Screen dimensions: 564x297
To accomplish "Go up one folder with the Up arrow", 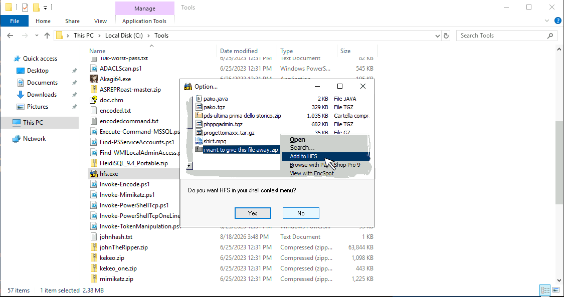I will [x=47, y=36].
